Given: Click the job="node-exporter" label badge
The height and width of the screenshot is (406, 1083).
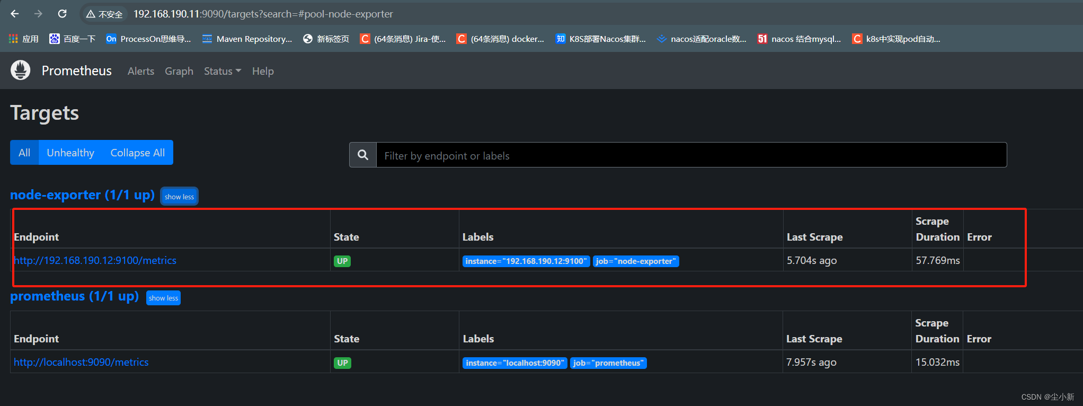Looking at the screenshot, I should [636, 261].
